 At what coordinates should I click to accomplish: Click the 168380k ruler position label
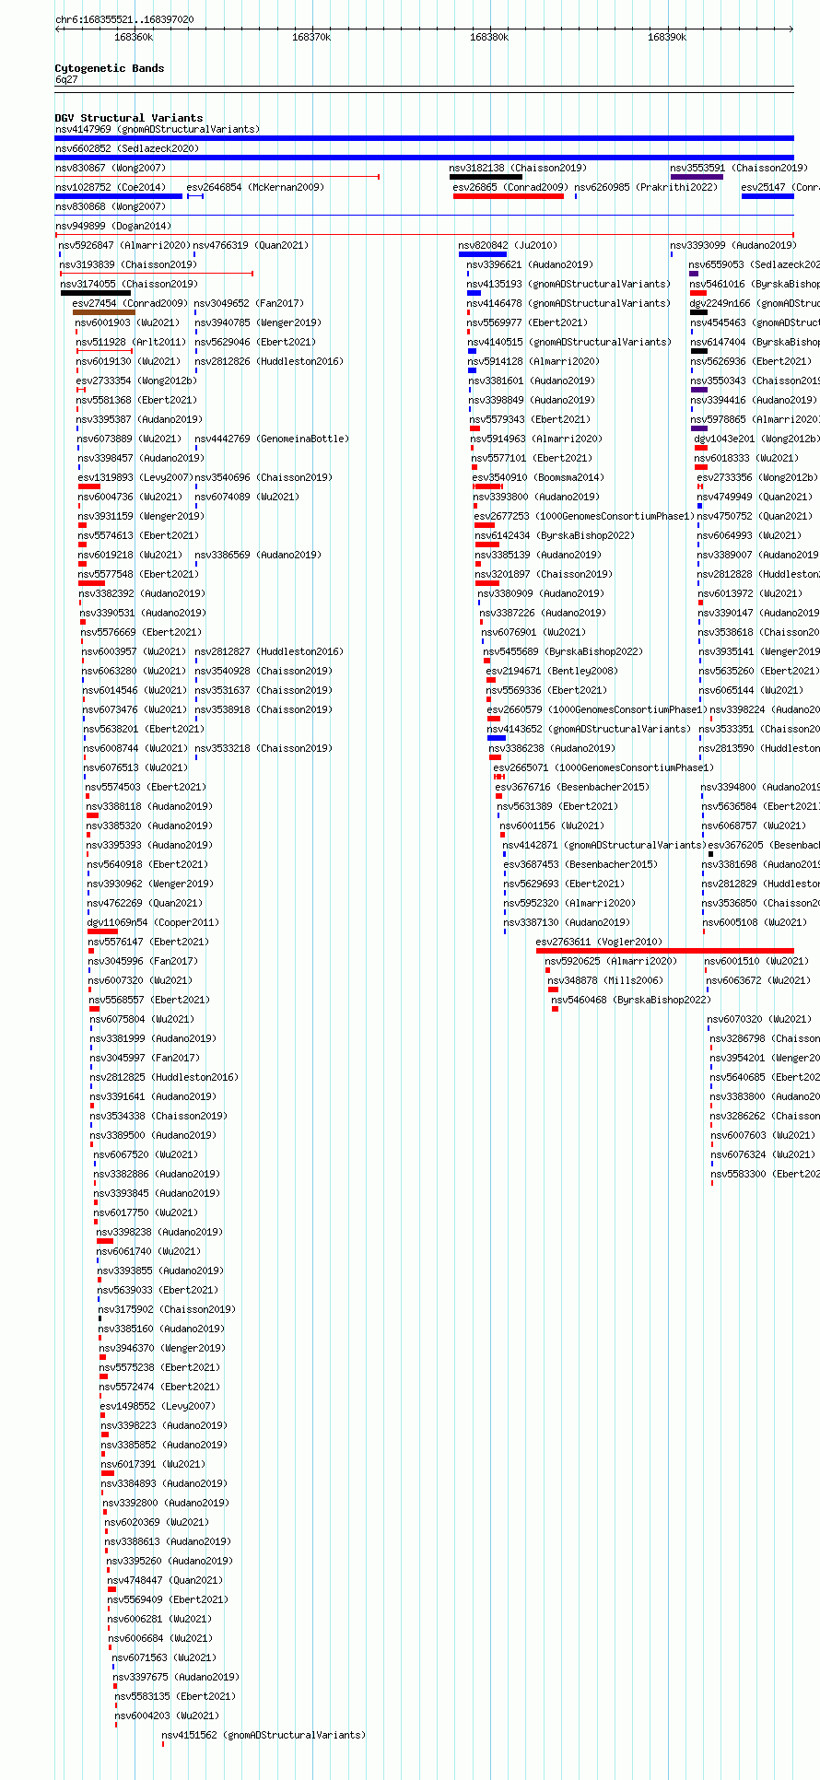coord(489,37)
